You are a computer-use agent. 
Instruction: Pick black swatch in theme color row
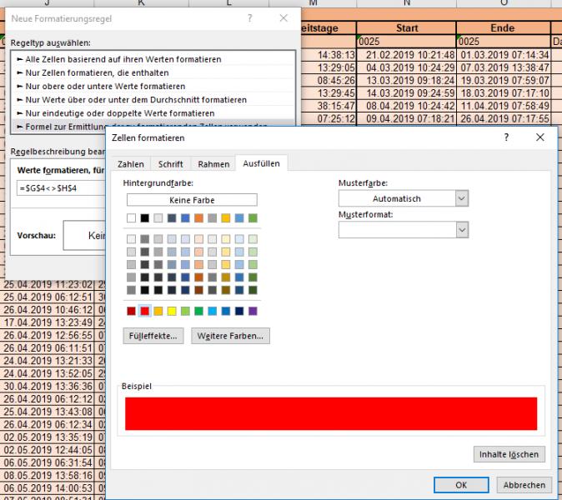click(145, 217)
